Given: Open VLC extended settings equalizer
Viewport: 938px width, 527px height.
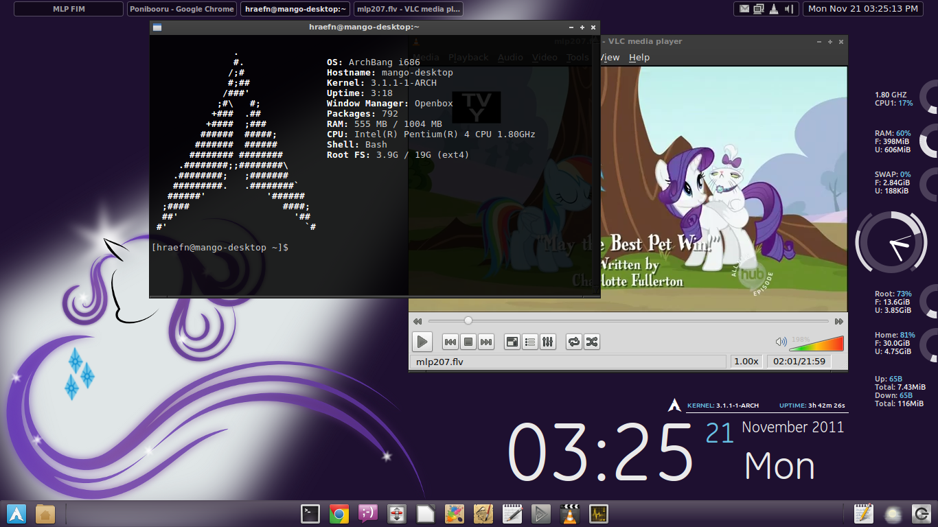Looking at the screenshot, I should [x=547, y=342].
